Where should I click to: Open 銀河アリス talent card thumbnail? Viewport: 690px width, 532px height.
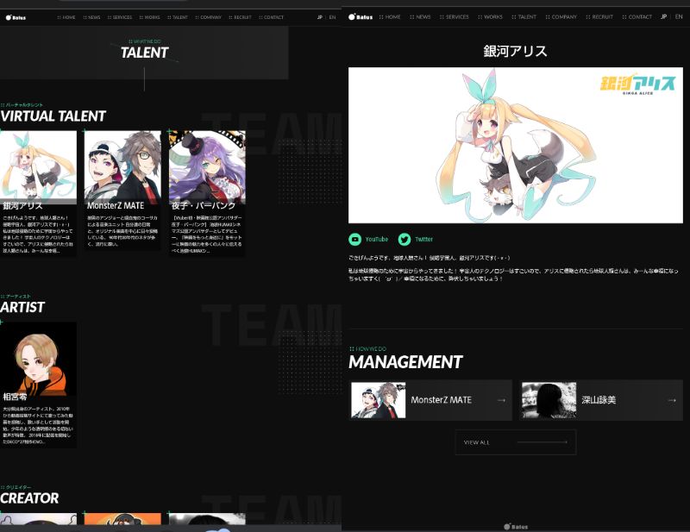38,166
